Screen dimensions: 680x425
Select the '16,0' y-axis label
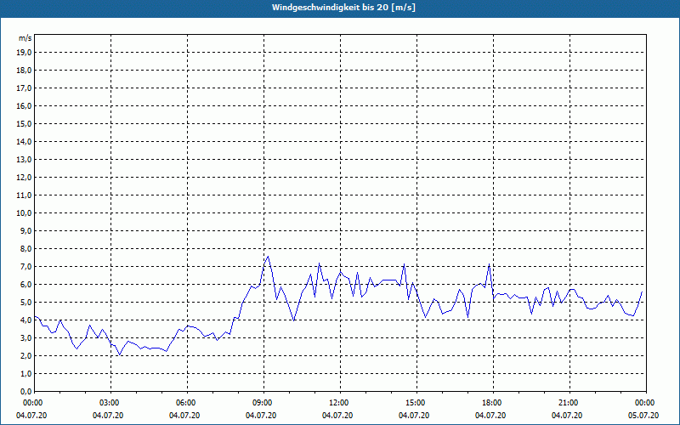[24, 105]
